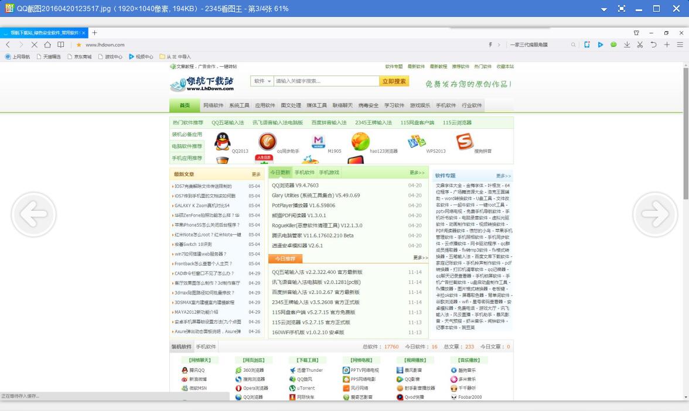Click the scissors screenshot tool icon

click(640, 44)
